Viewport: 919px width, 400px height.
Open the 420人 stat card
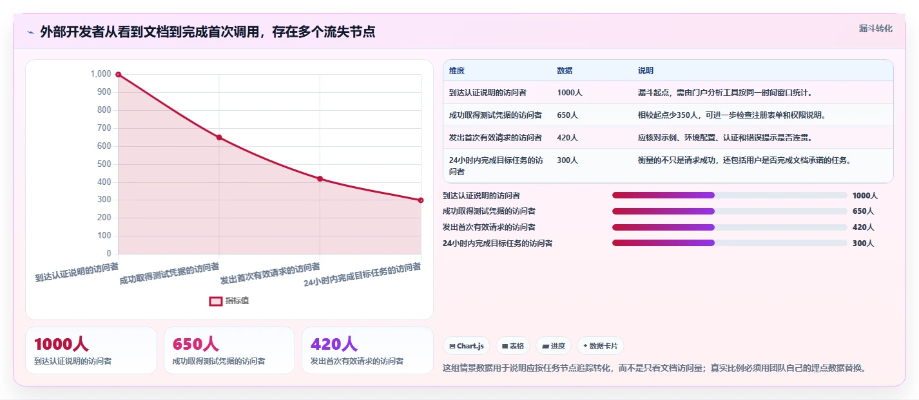pyautogui.click(x=367, y=350)
